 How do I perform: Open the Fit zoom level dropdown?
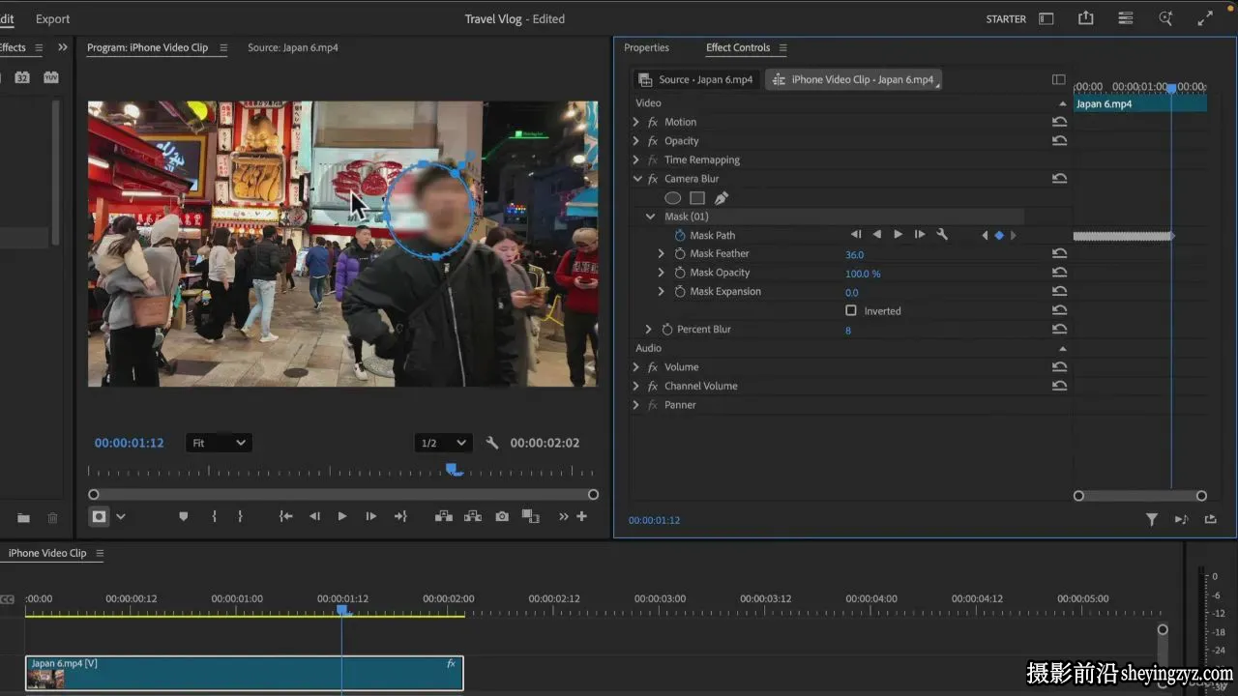click(219, 443)
